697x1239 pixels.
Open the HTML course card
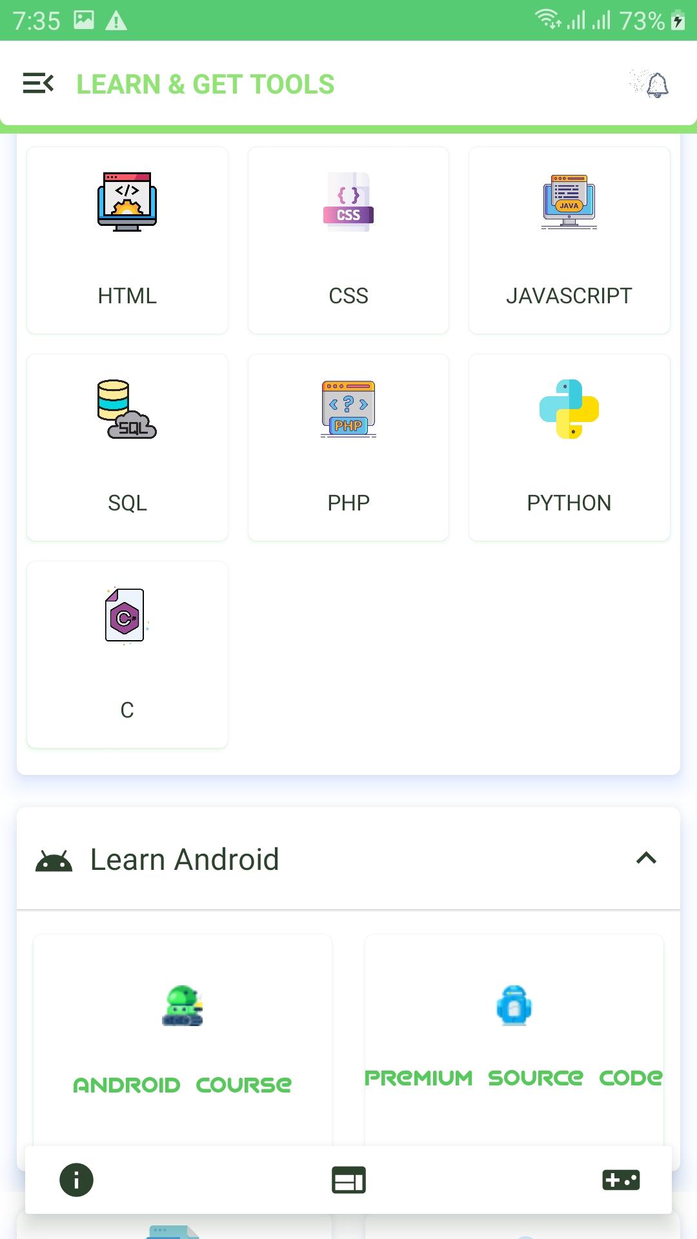click(127, 240)
